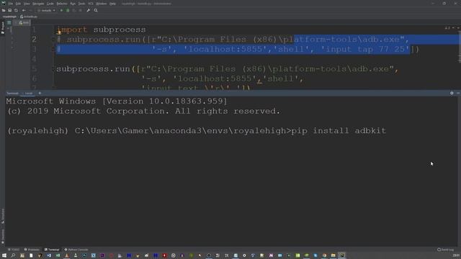Open Excel from the taskbar
This screenshot has height=259, width=461.
point(58,255)
